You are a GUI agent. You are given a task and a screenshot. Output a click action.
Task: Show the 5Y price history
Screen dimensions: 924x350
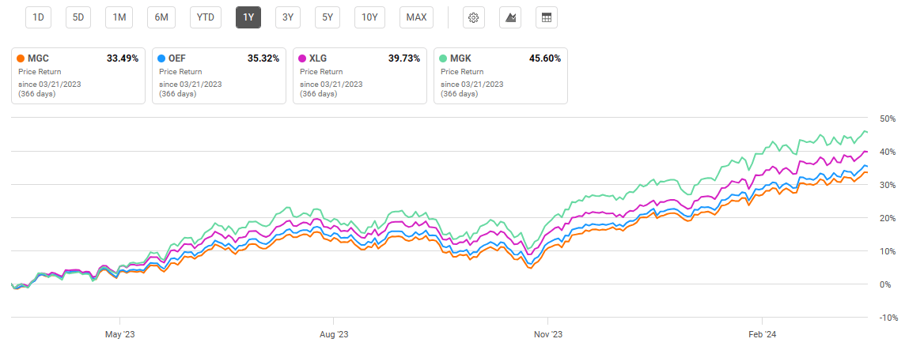(x=327, y=17)
